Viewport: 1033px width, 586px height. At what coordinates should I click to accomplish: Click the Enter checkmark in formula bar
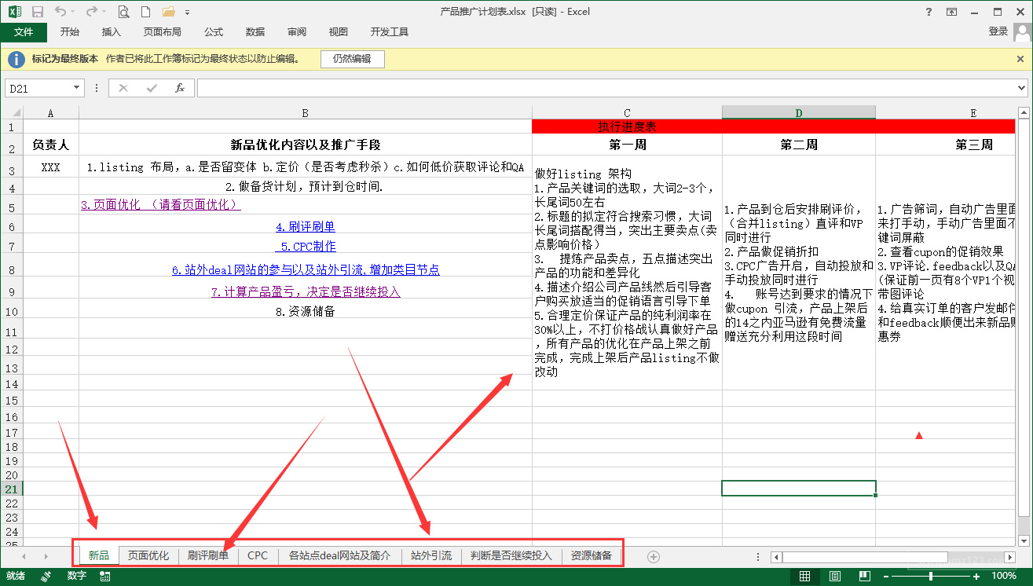click(x=152, y=88)
